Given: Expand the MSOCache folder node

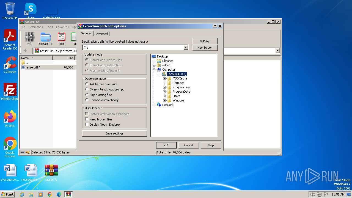Looking at the screenshot, I should (164, 78).
